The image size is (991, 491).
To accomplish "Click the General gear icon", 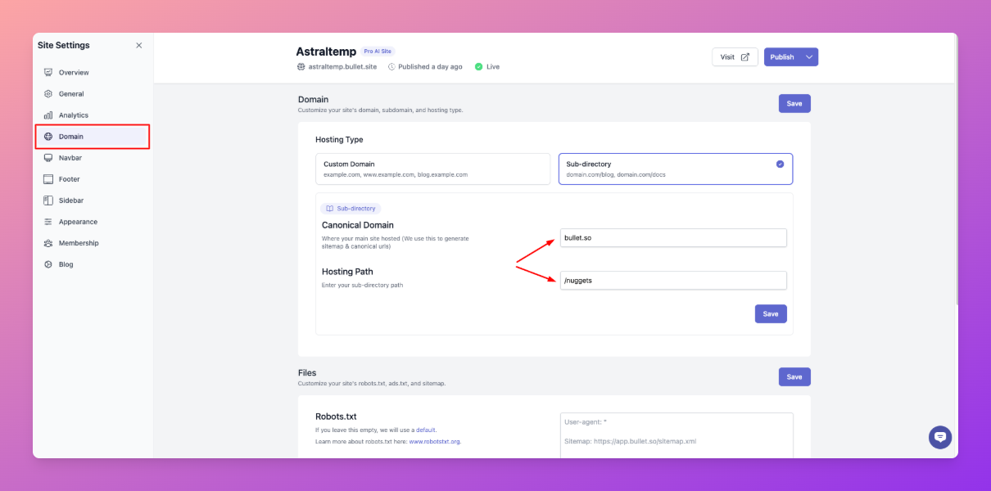I will click(x=48, y=94).
